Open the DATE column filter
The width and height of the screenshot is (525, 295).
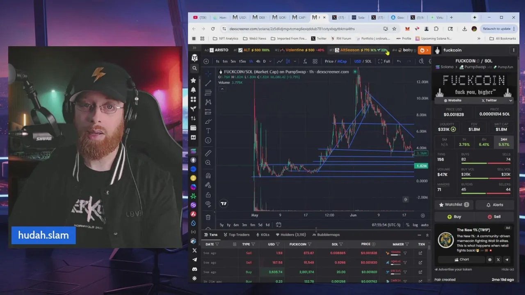pos(217,244)
